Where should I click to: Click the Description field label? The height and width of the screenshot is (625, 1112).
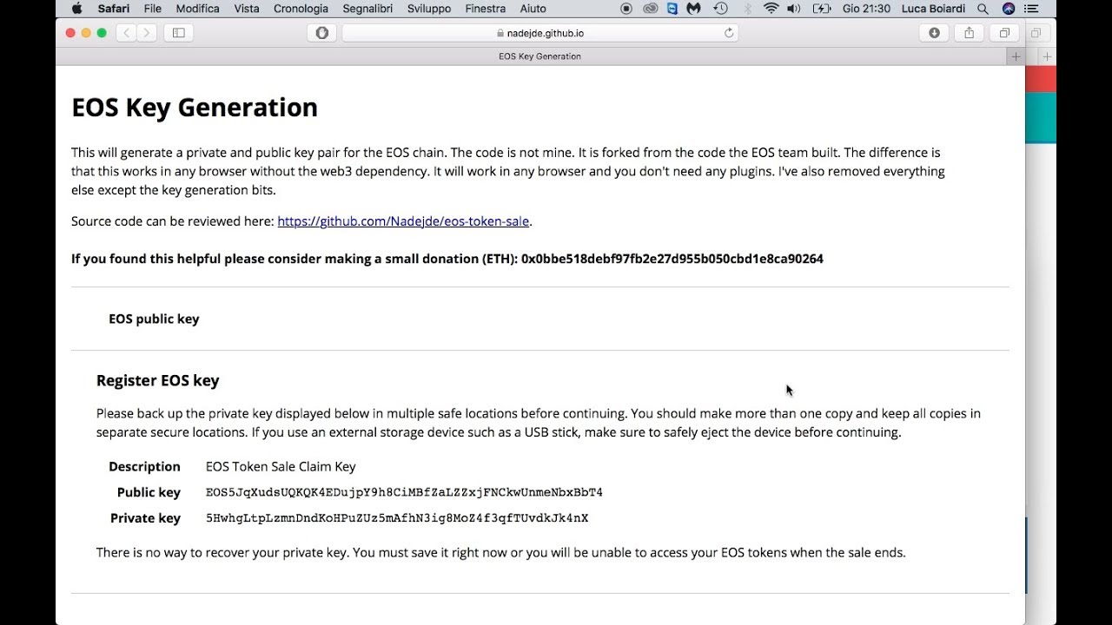pyautogui.click(x=144, y=467)
